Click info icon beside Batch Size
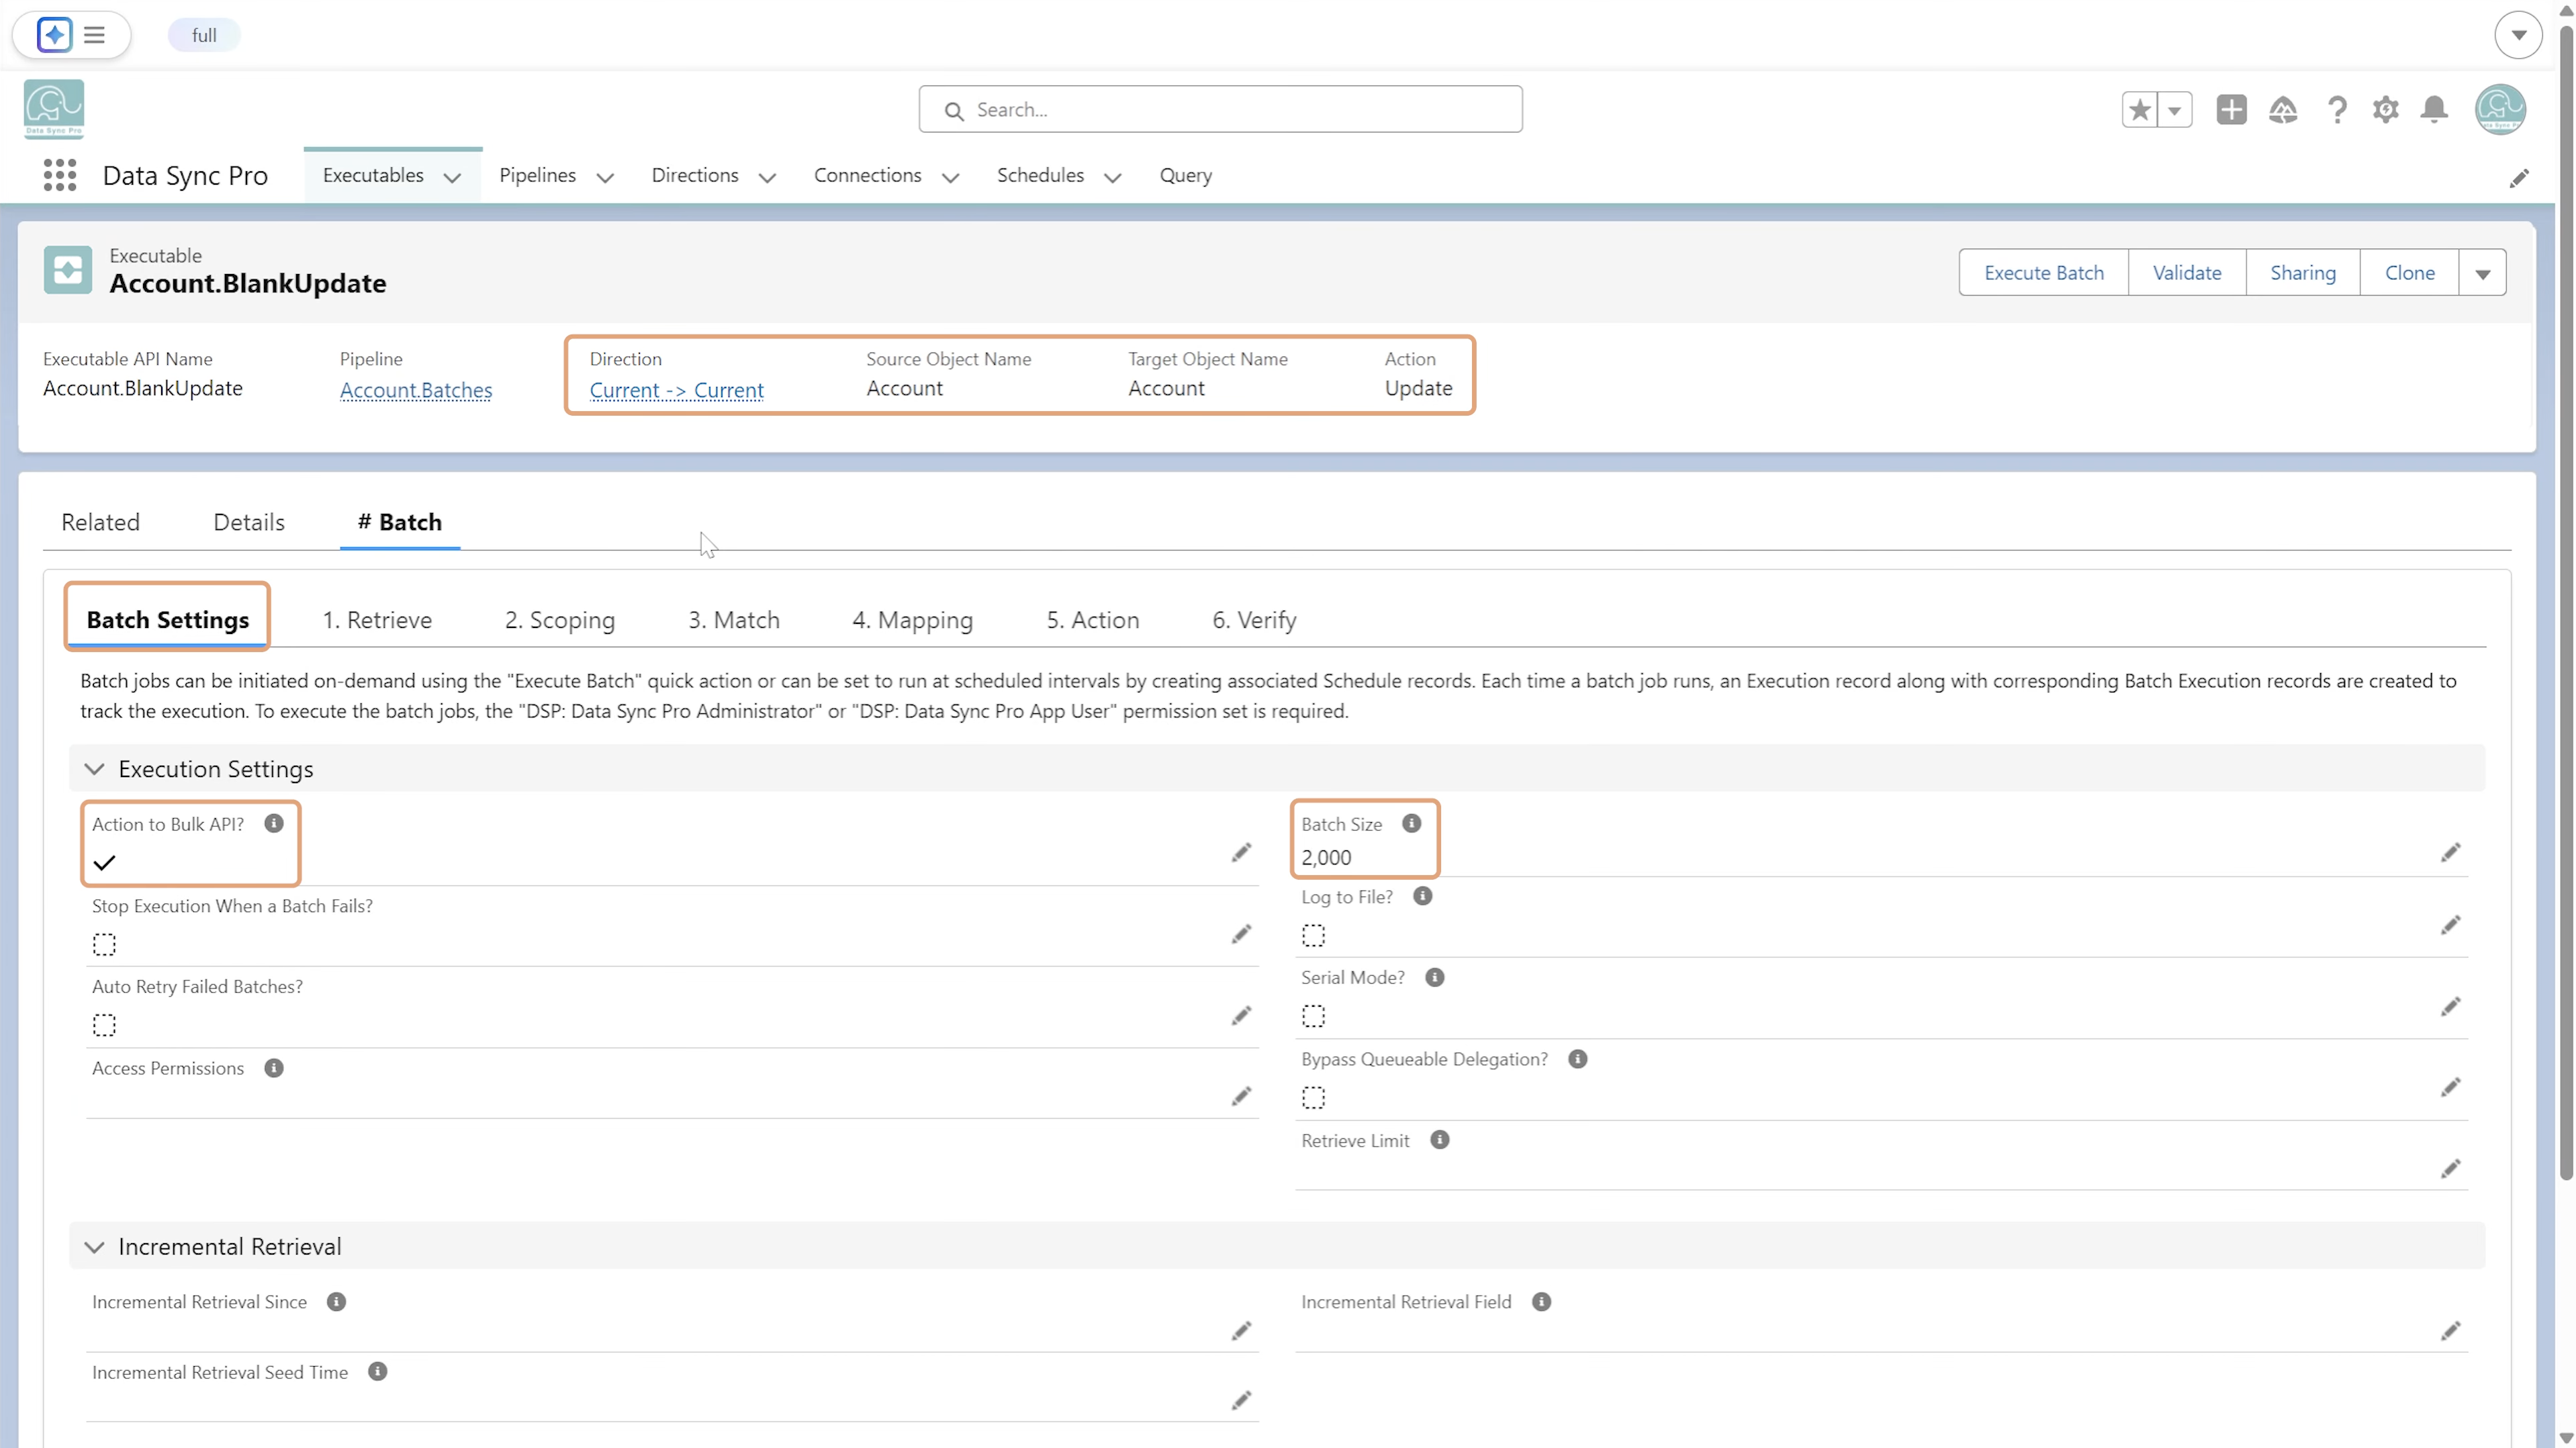 (1411, 823)
